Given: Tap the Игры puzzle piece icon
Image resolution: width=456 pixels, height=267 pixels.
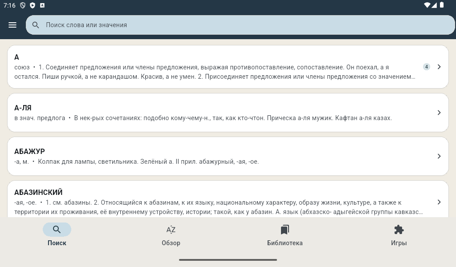Looking at the screenshot, I should point(399,230).
